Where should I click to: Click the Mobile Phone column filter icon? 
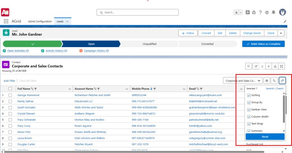point(155,89)
